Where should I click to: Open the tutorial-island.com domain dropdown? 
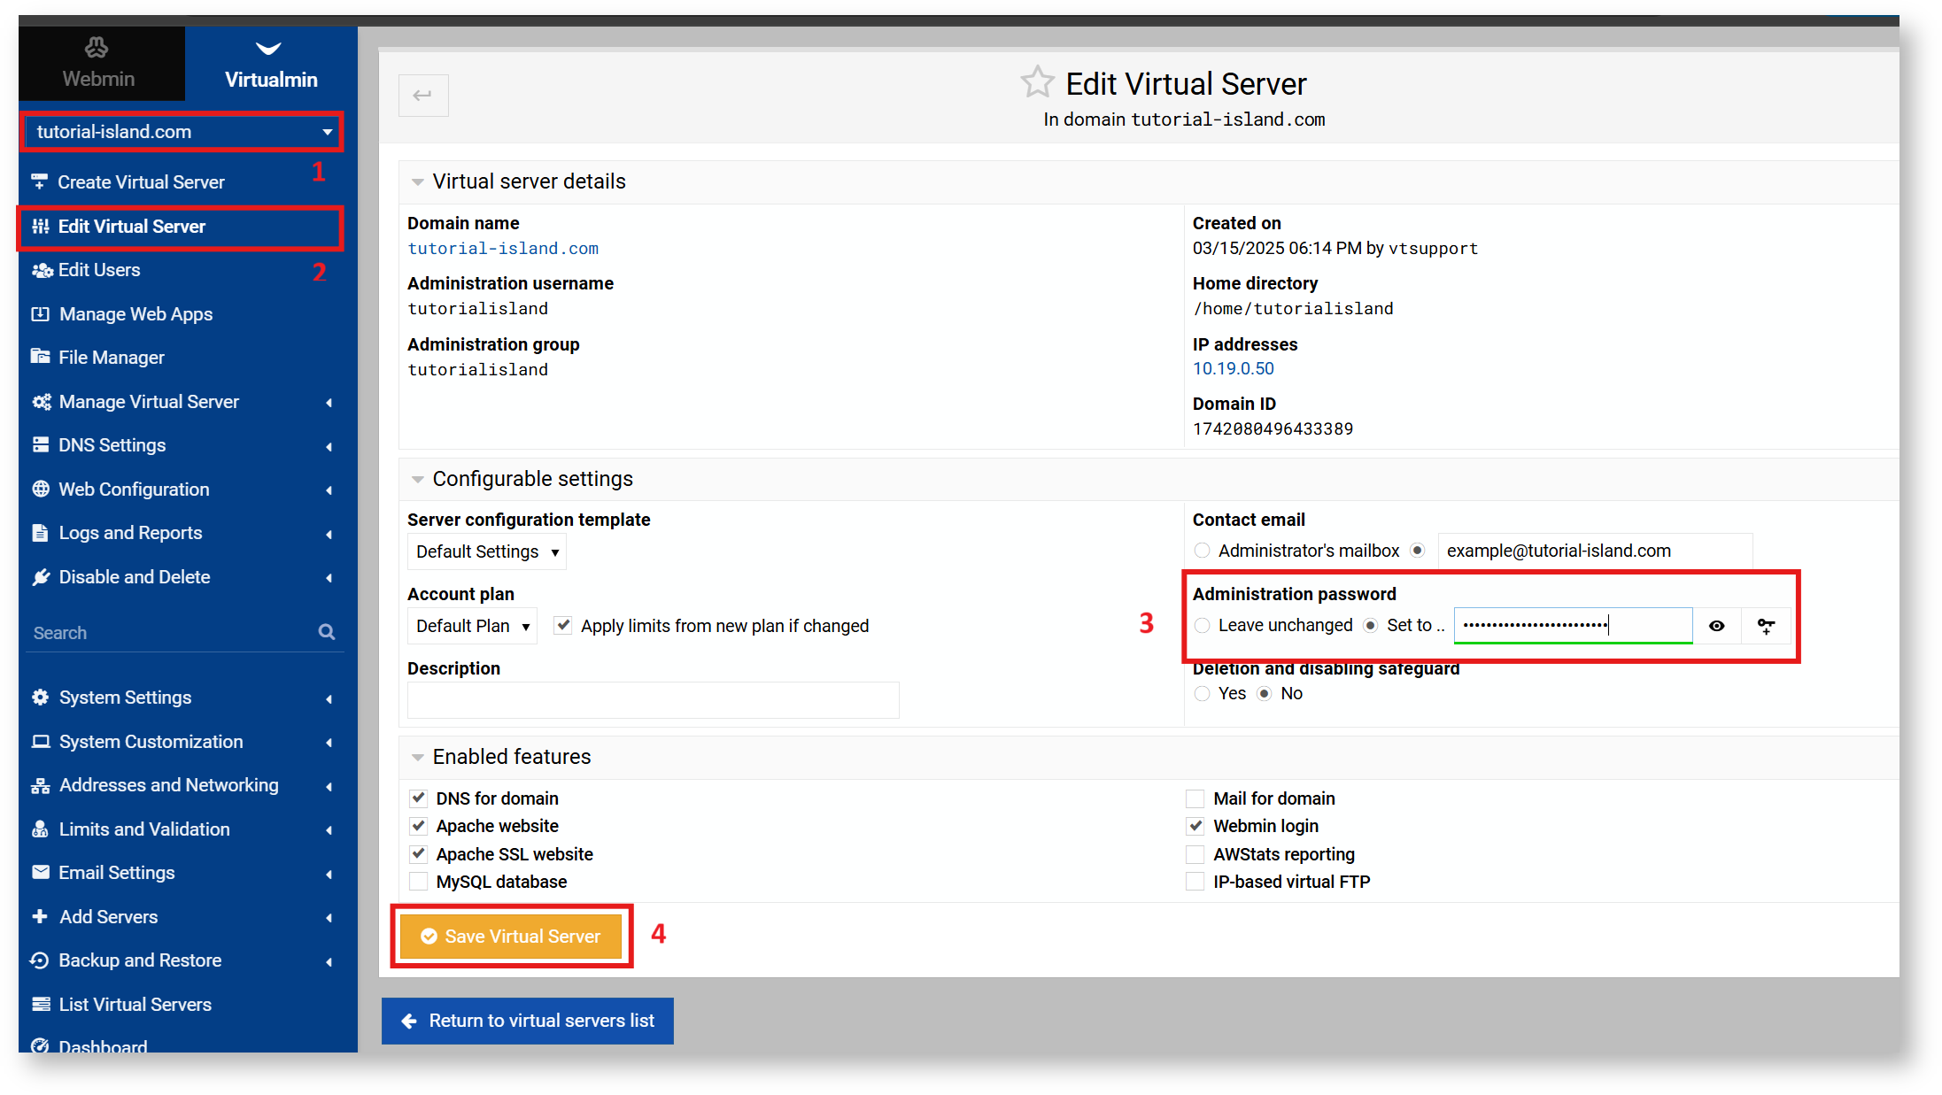(x=182, y=132)
